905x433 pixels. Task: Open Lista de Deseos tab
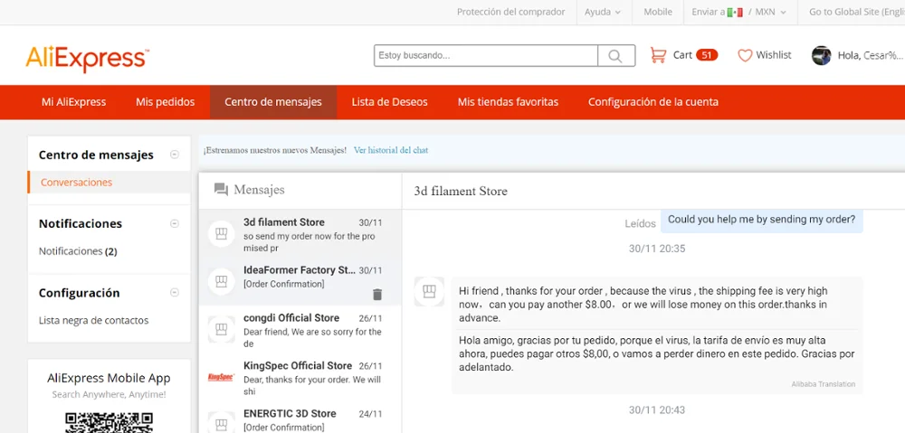(x=389, y=102)
